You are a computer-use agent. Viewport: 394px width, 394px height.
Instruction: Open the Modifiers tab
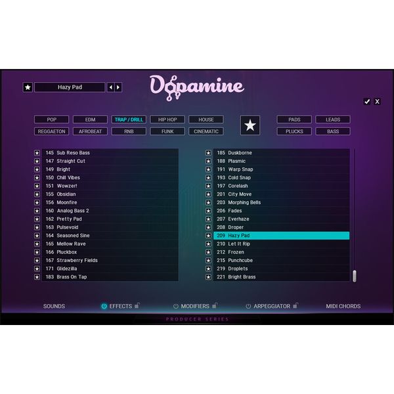click(x=195, y=306)
